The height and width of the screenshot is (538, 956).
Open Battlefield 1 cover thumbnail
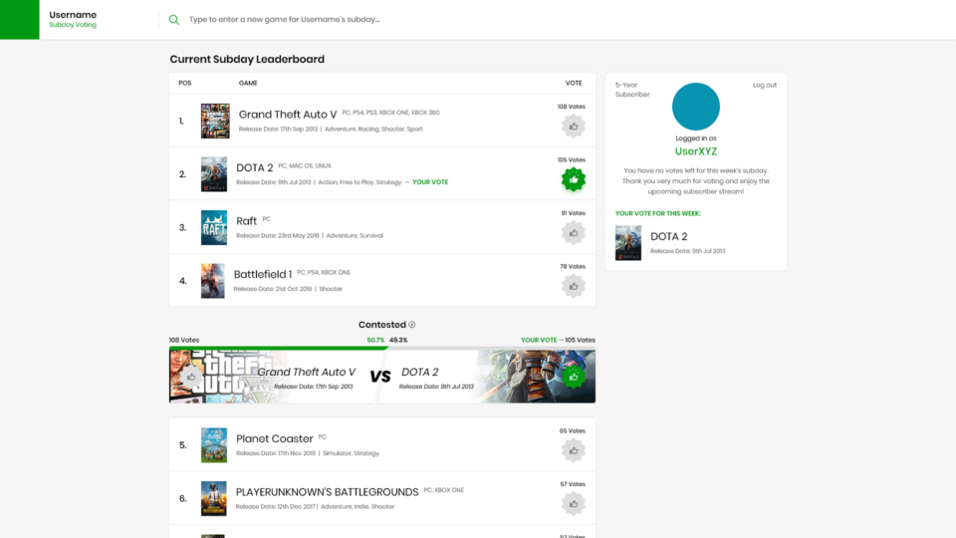(x=213, y=281)
